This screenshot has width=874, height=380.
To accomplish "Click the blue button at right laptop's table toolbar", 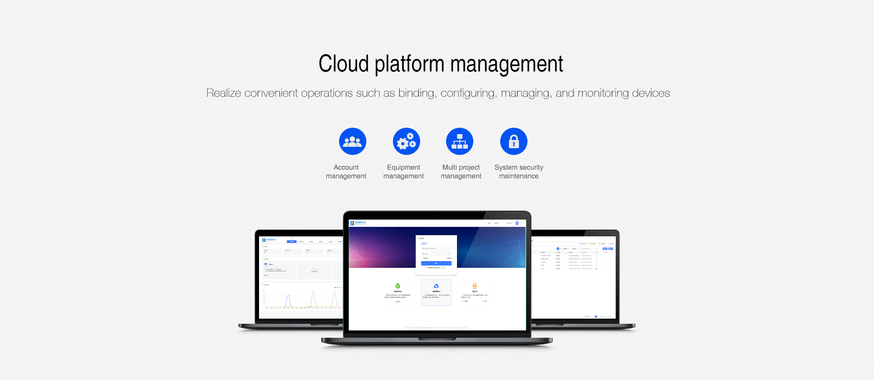I will [x=605, y=249].
